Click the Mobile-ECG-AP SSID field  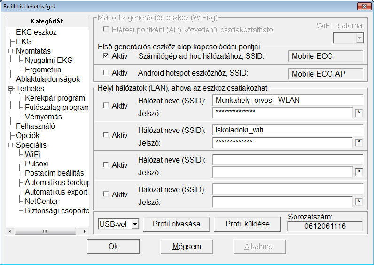[326, 74]
